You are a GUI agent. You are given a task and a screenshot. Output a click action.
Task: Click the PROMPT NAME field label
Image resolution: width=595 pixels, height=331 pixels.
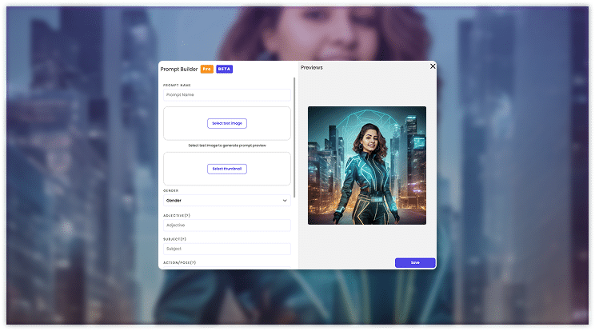tap(177, 85)
